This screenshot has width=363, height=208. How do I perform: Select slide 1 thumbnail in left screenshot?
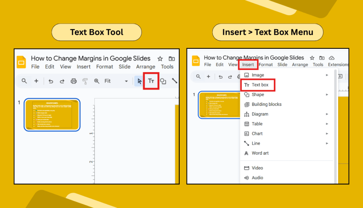tap(52, 115)
